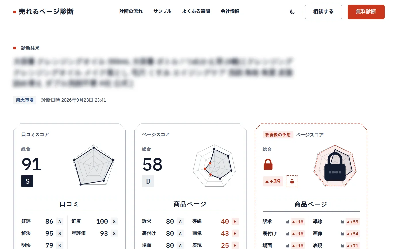
Task: Click the 改善後の予想 label badge
Action: [x=278, y=135]
